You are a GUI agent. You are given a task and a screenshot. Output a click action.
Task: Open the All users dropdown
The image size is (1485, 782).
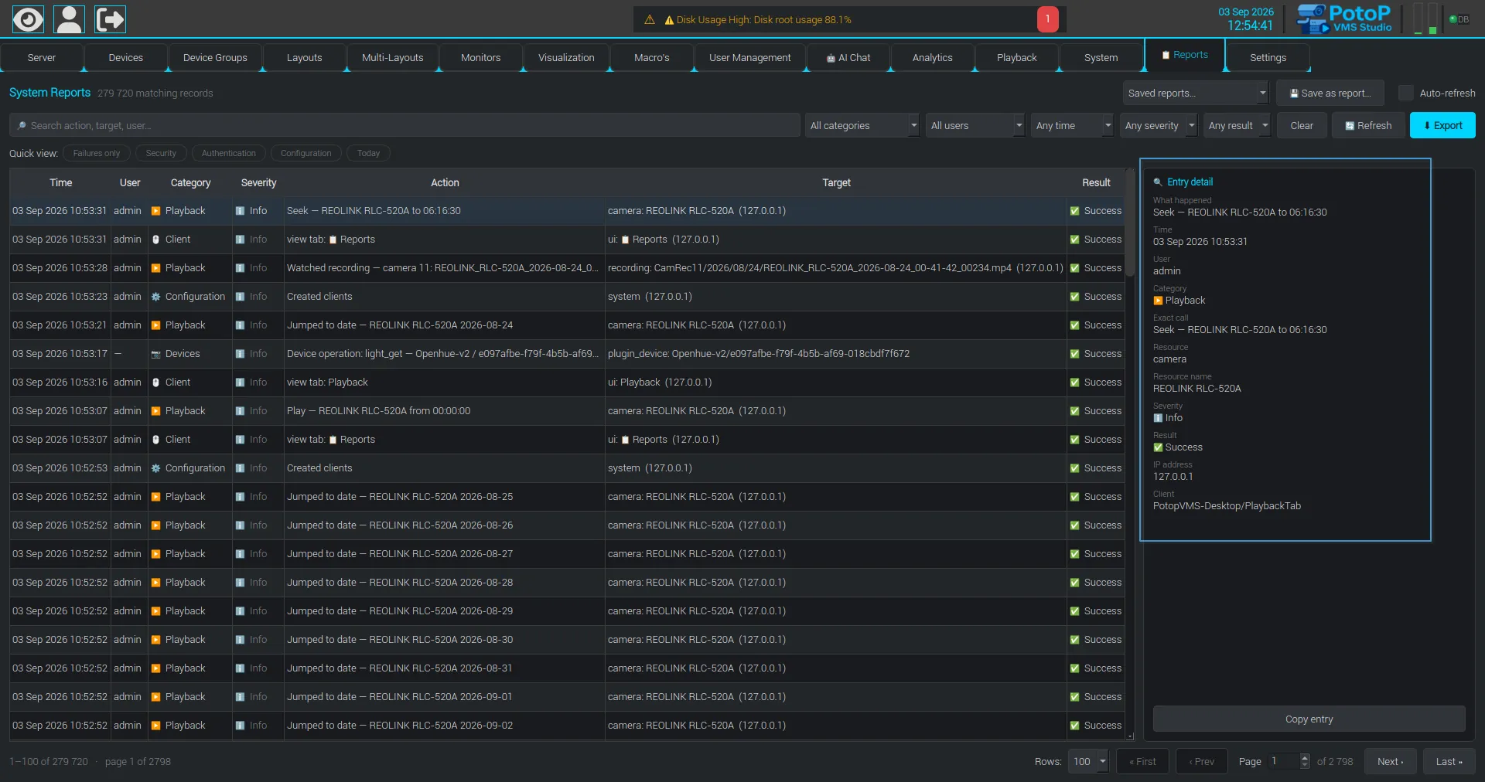[x=975, y=125]
